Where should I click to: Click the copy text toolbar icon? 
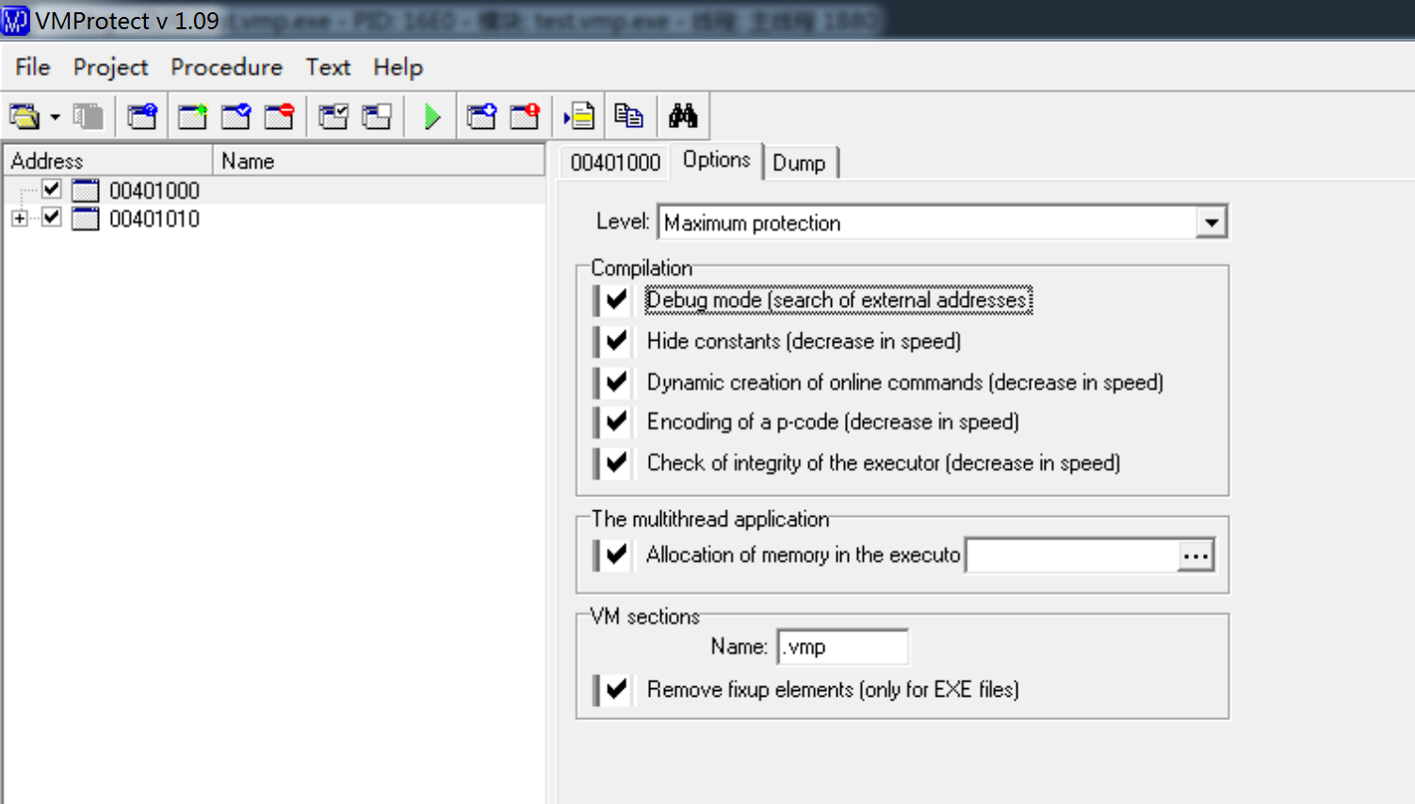coord(629,116)
